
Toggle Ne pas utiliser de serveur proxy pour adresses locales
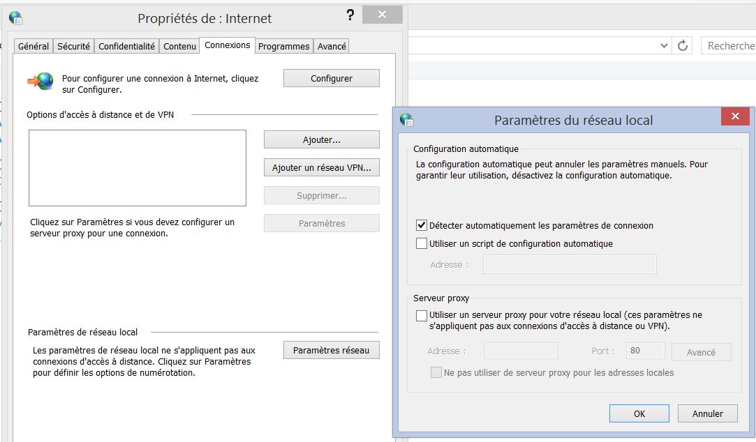[x=436, y=372]
